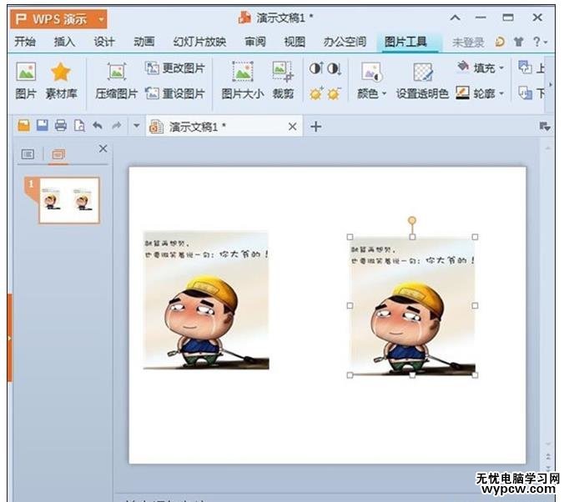The height and width of the screenshot is (502, 569).
Task: Increase brightness with the sun plus icon
Action: coord(315,94)
